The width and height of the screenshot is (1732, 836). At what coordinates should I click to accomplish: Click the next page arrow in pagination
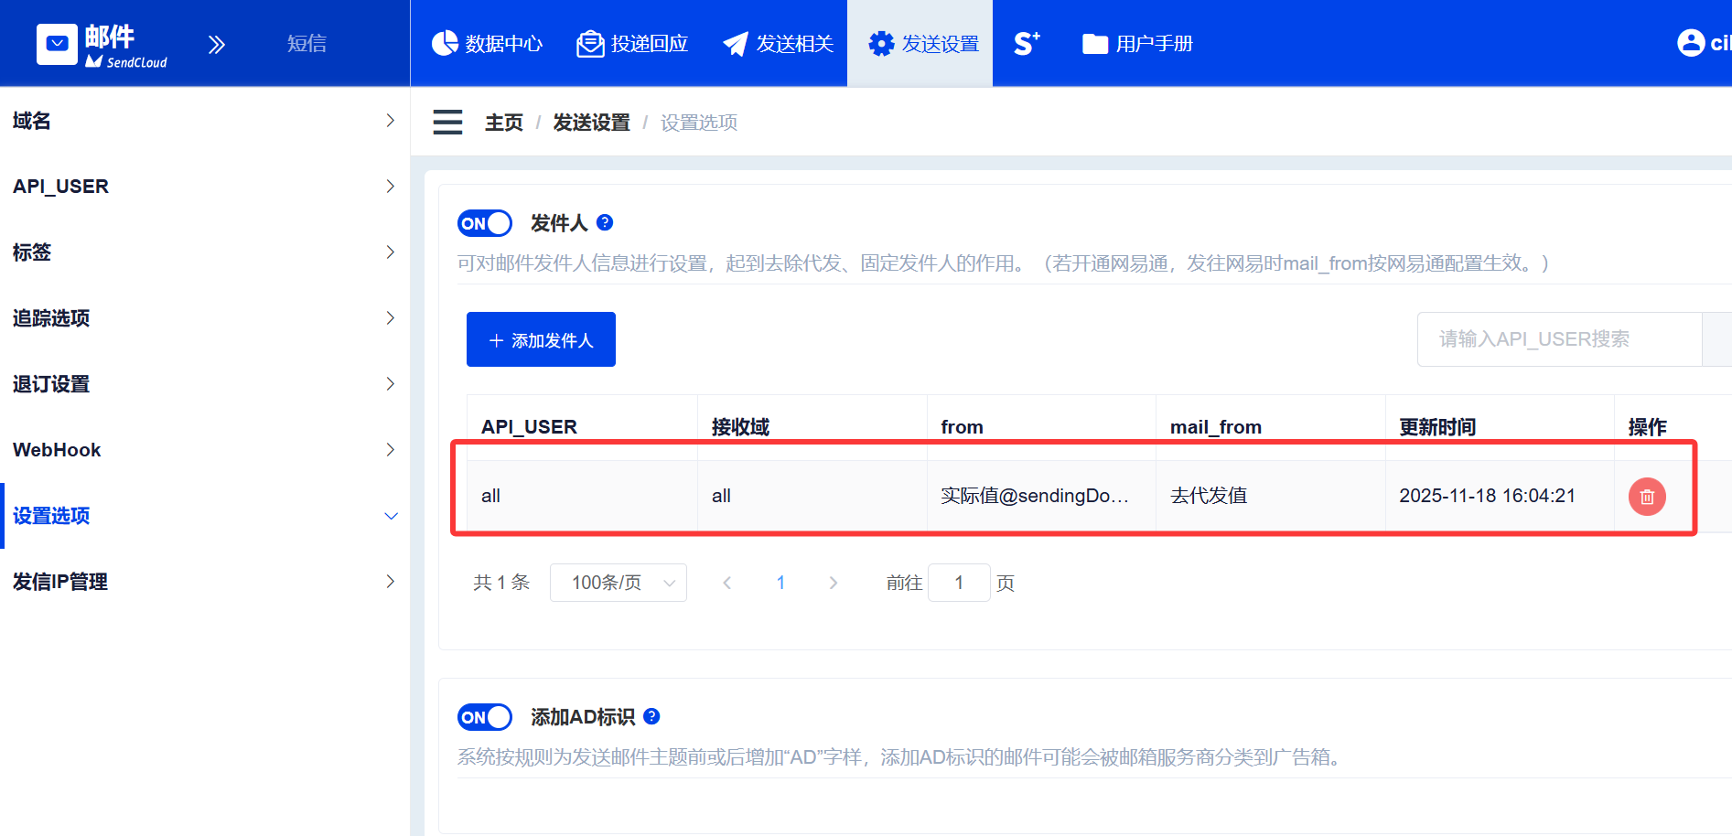[833, 583]
